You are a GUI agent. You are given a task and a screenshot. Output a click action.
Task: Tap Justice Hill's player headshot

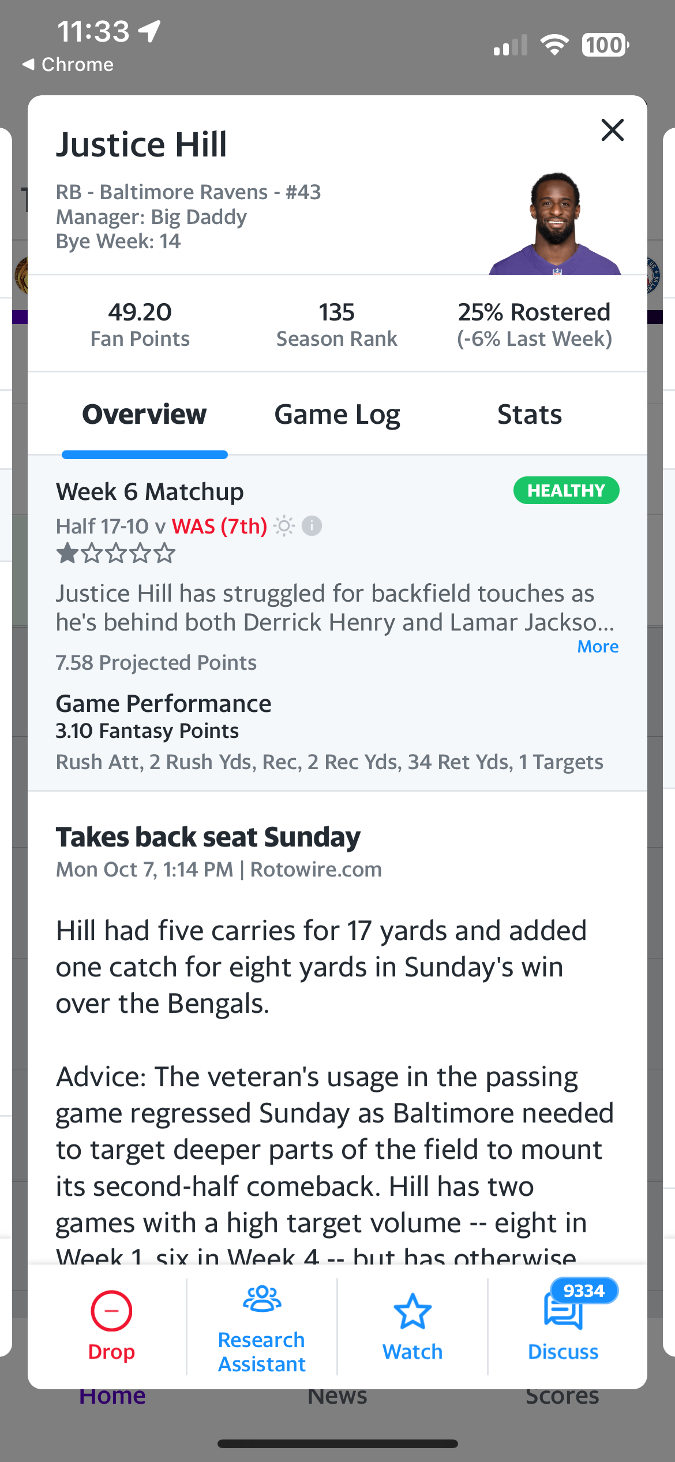click(x=554, y=224)
